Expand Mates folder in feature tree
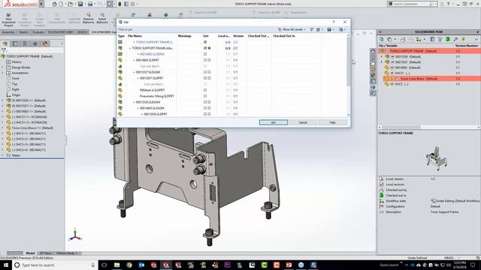 (3, 155)
